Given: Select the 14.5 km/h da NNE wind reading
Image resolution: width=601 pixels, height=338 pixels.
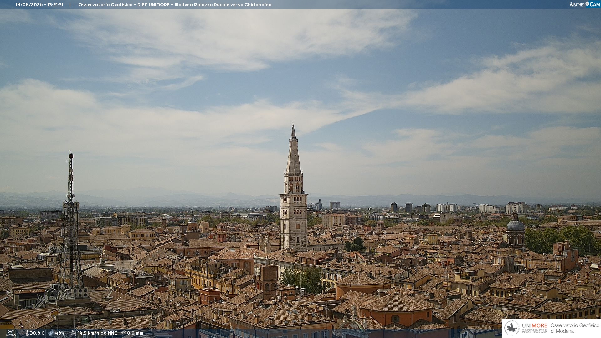Looking at the screenshot, I should pyautogui.click(x=97, y=333).
